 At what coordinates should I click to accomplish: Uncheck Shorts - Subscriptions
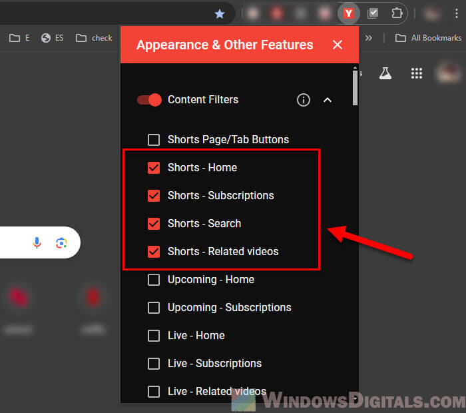(x=154, y=196)
